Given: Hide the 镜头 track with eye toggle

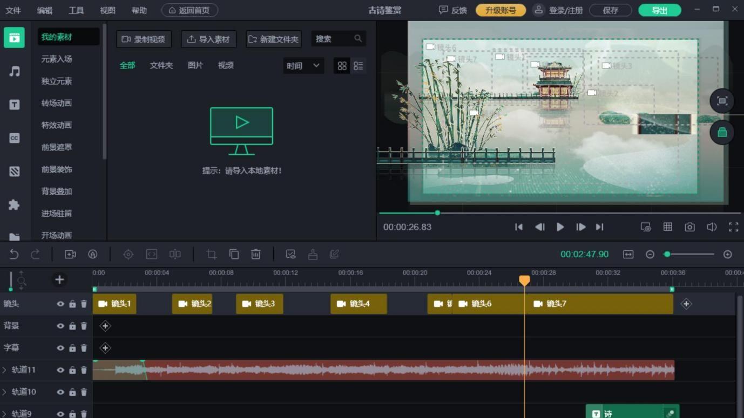Looking at the screenshot, I should point(61,304).
